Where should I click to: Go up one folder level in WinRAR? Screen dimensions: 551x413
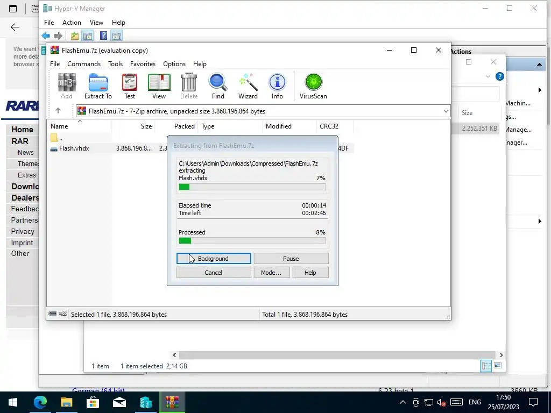58,111
